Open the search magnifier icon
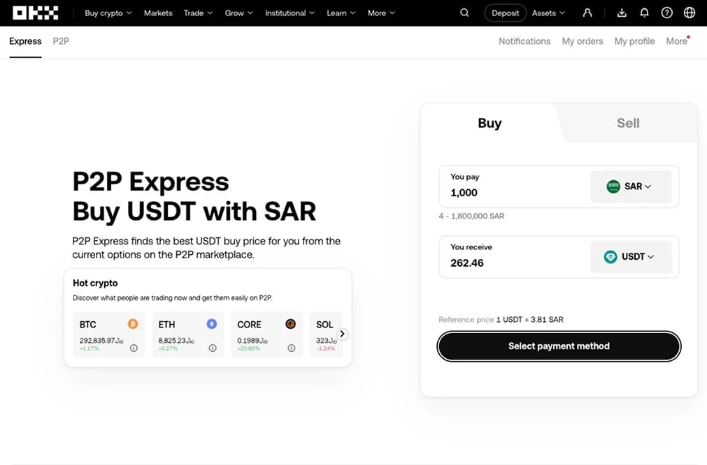The width and height of the screenshot is (707, 465). point(465,13)
